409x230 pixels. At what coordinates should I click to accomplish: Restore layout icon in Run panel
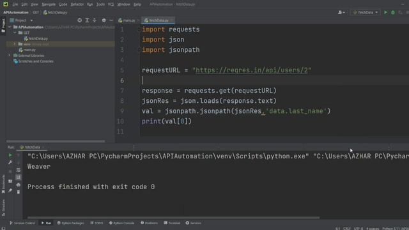click(x=10, y=181)
